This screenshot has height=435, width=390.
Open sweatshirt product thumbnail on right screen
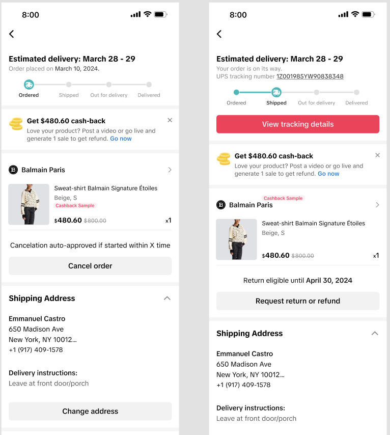pos(236,239)
